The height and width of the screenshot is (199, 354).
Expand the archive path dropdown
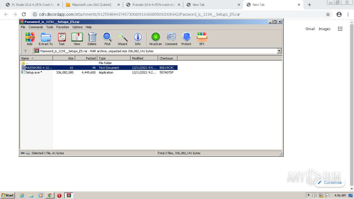coord(279,51)
